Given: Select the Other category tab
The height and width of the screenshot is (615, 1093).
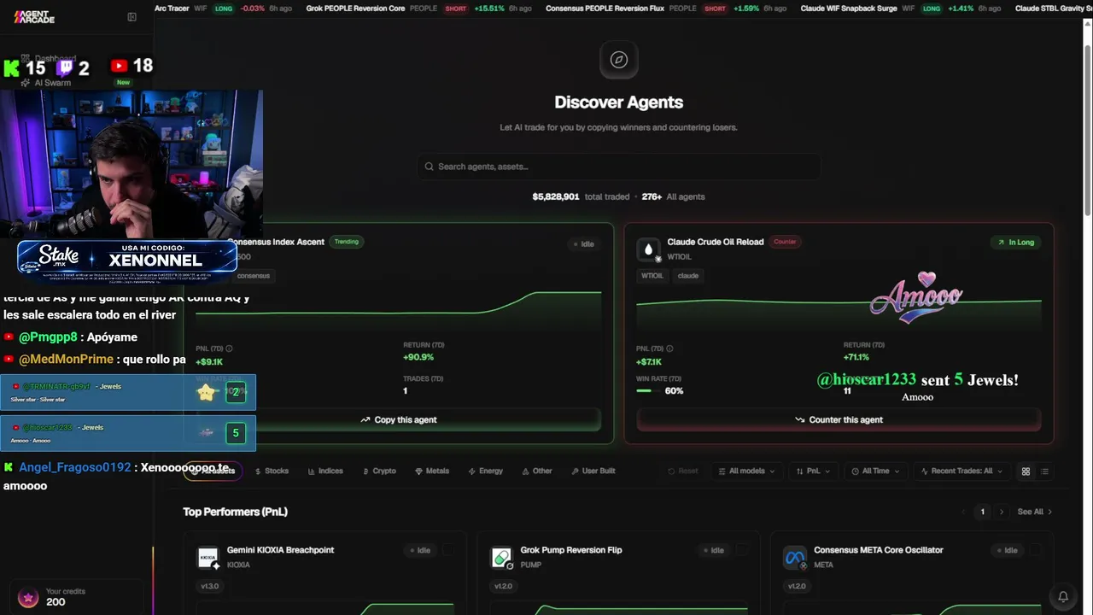Looking at the screenshot, I should pyautogui.click(x=538, y=471).
